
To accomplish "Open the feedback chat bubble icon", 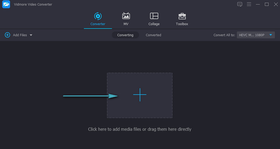I will (240, 4).
